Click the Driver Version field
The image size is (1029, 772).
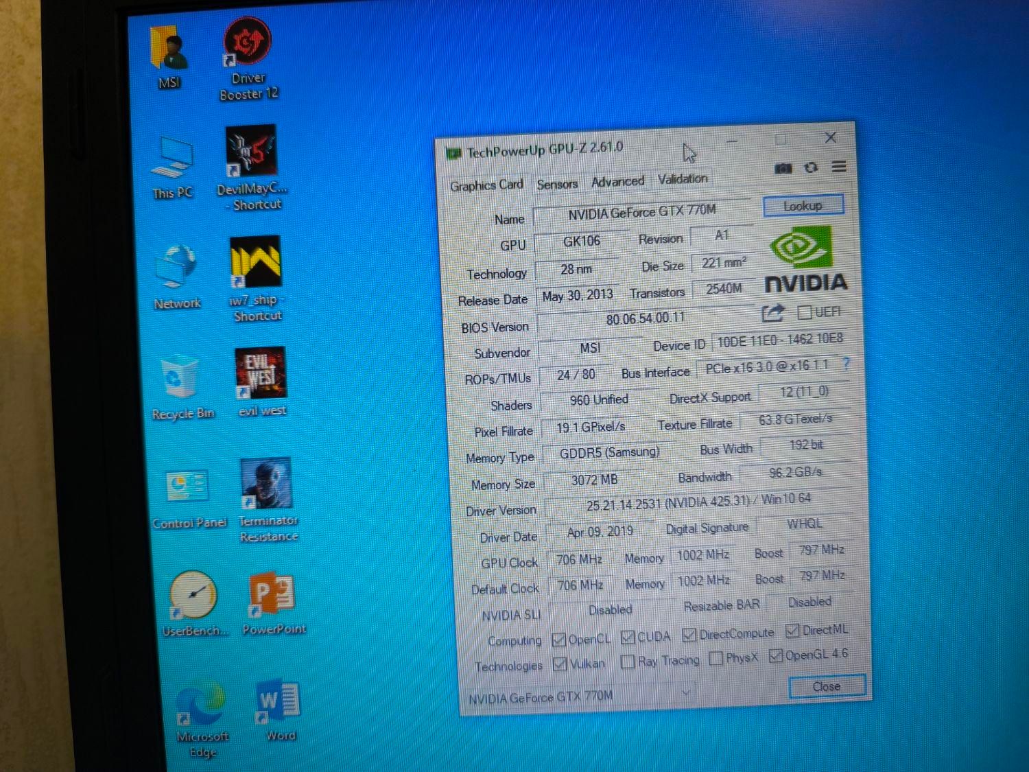pos(698,502)
